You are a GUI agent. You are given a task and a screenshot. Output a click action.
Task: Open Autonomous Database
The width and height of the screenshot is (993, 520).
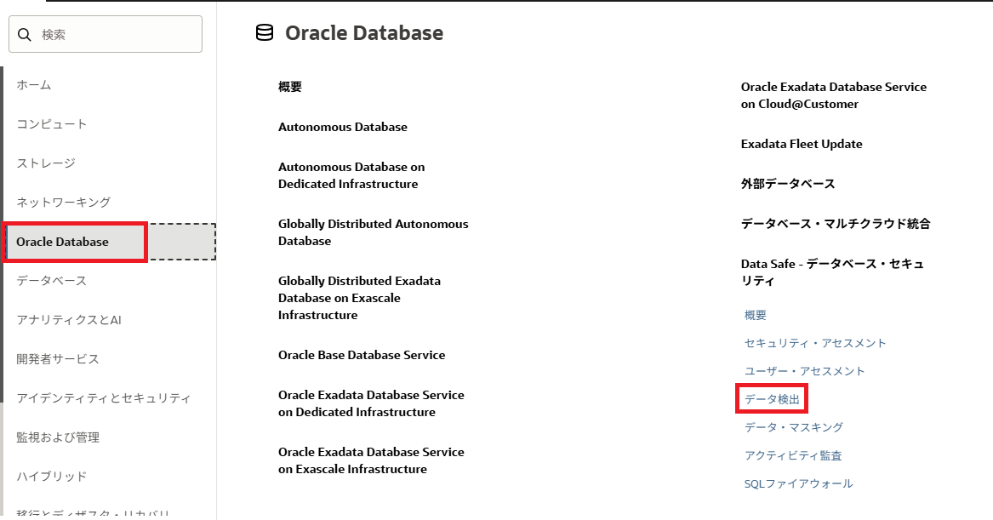coord(343,127)
